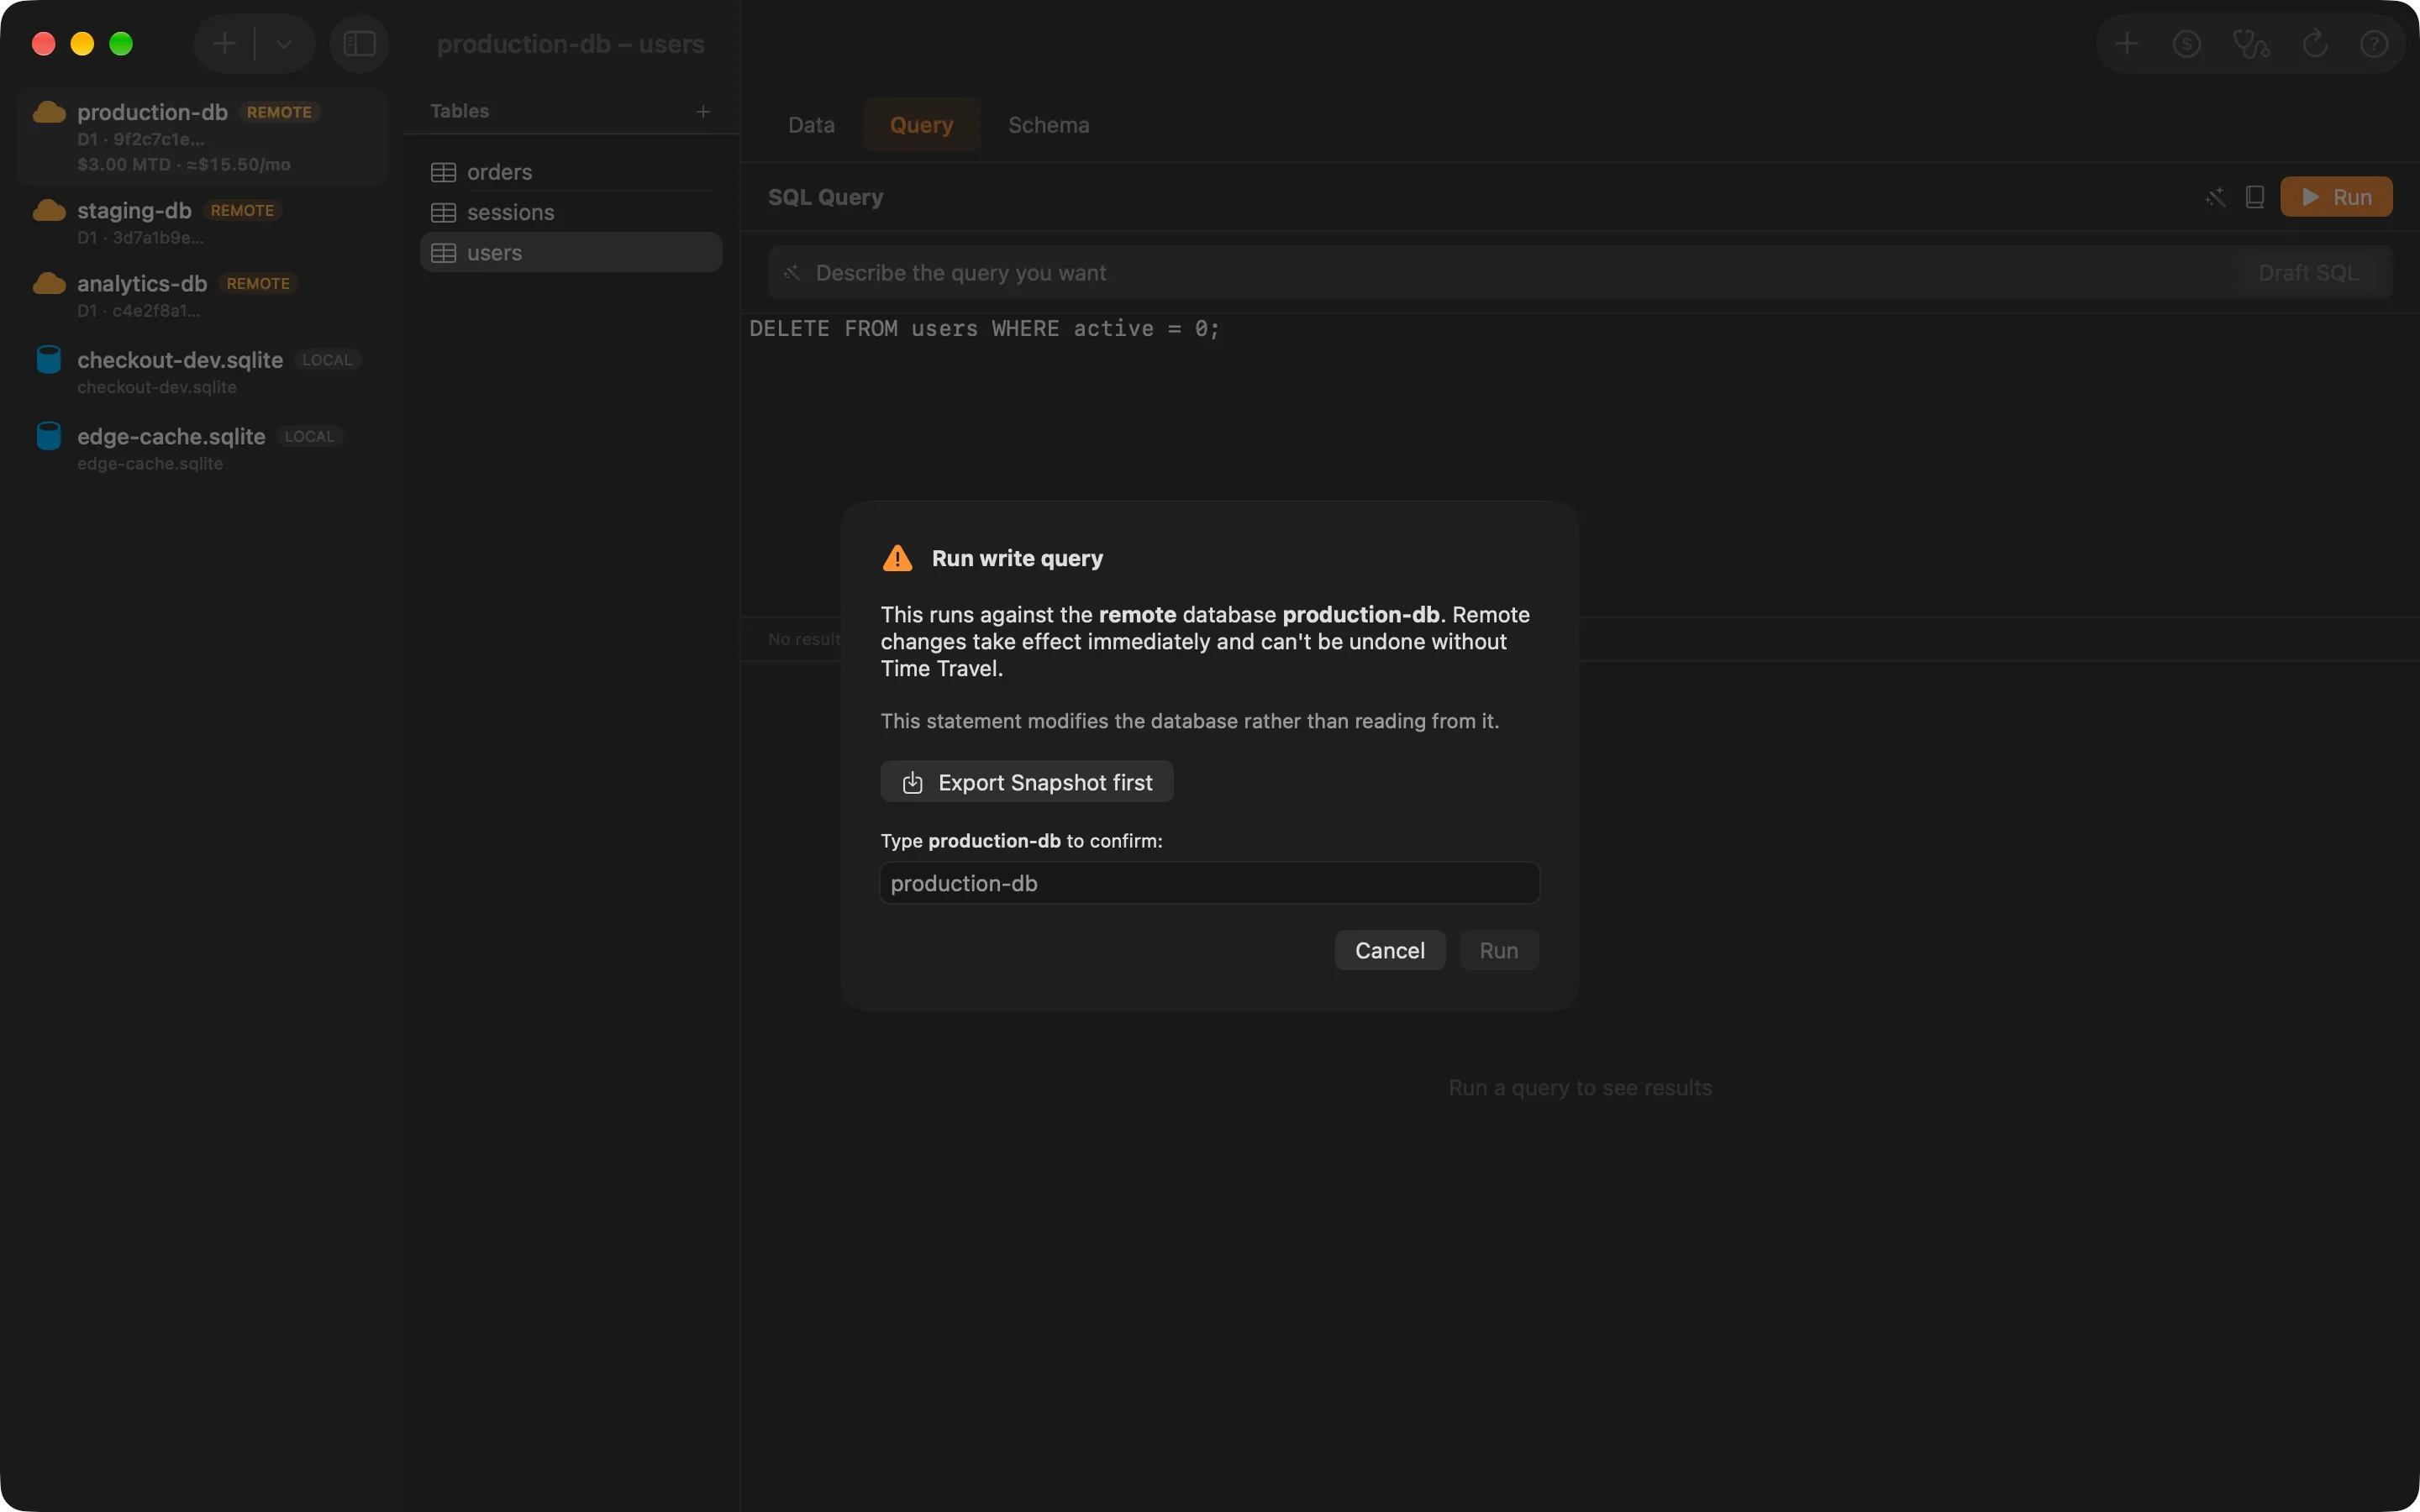
Task: Cancel the Run write query dialog
Action: click(x=1390, y=950)
